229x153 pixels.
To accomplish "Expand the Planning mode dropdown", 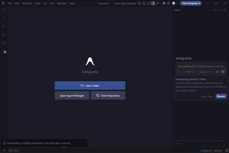I will (188, 72).
